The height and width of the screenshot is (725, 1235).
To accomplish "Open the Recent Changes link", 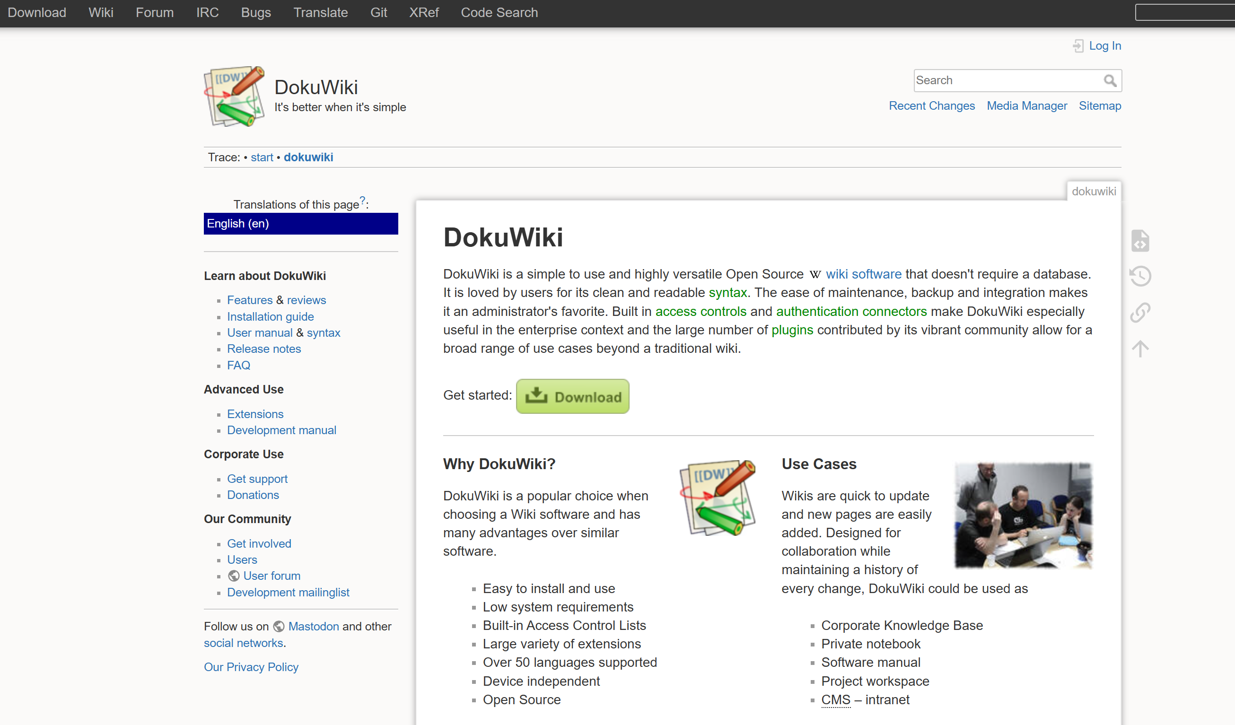I will (931, 106).
